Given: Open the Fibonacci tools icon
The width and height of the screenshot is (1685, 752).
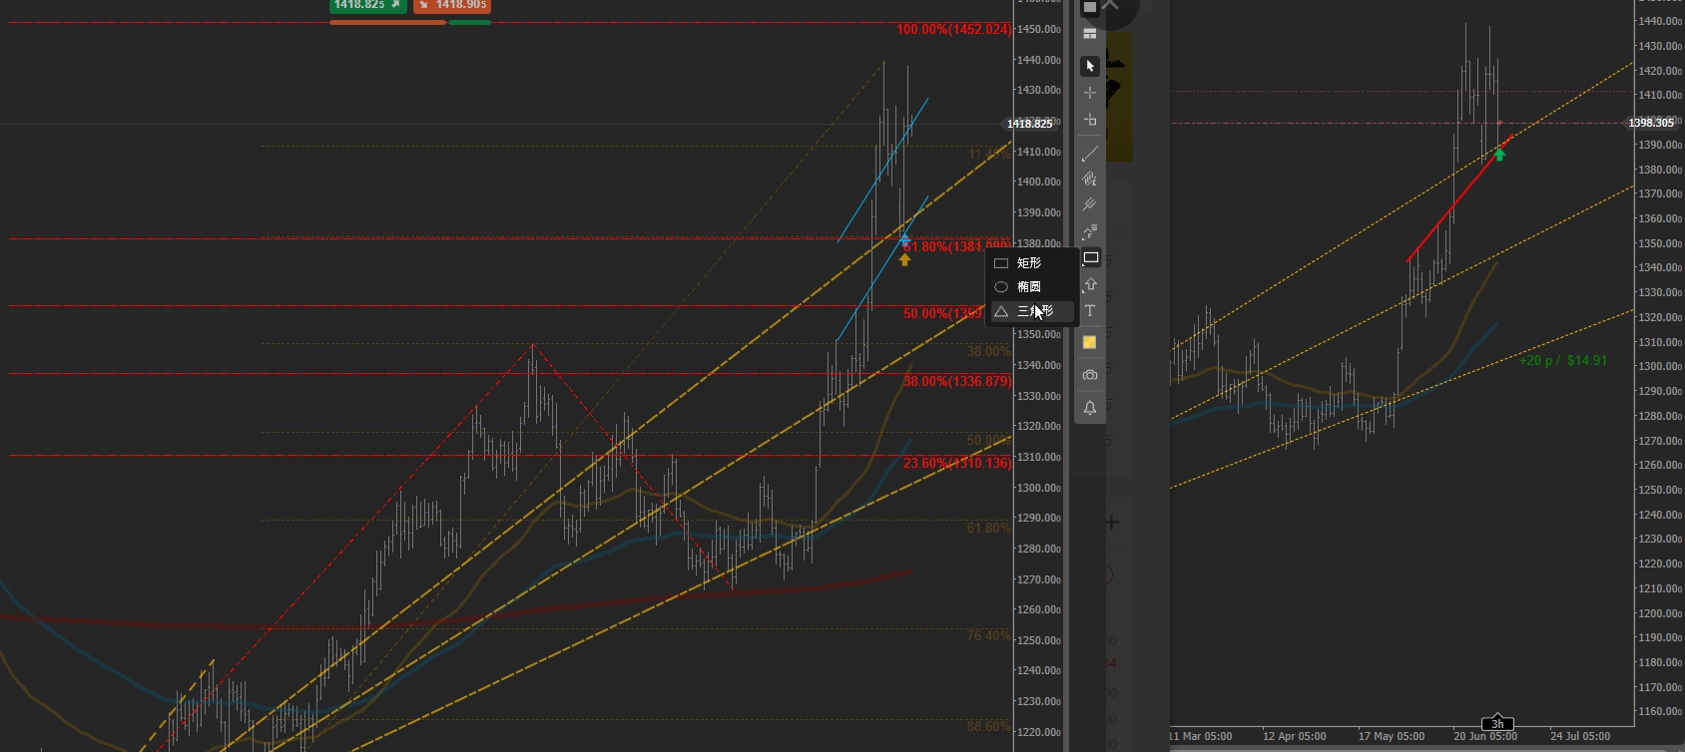Looking at the screenshot, I should 1090,232.
